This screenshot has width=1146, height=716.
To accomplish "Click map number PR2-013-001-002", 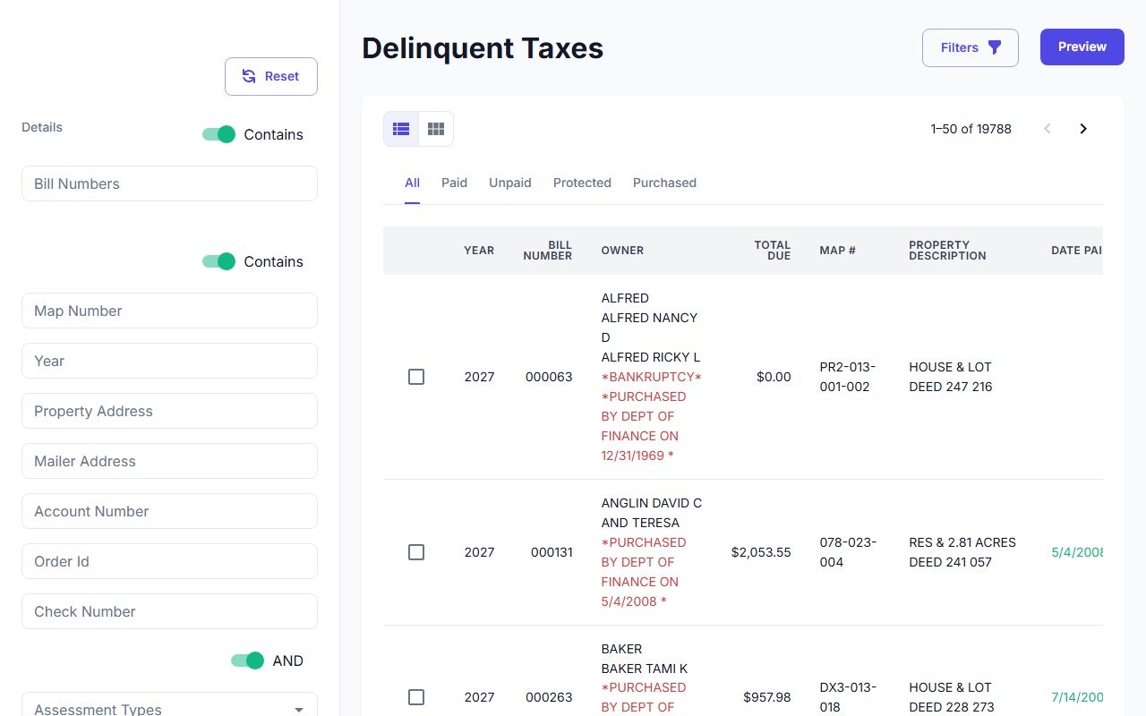I will pos(848,377).
